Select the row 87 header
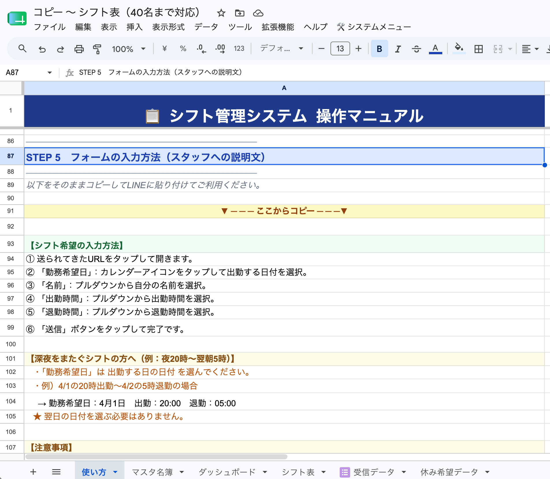The image size is (550, 479). pyautogui.click(x=11, y=156)
